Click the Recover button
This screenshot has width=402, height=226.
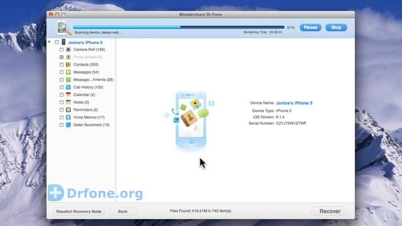pos(330,211)
